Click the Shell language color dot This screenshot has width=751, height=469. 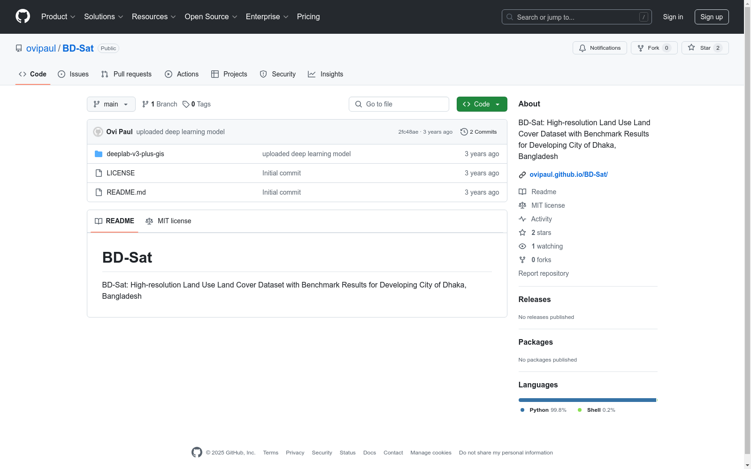click(580, 410)
